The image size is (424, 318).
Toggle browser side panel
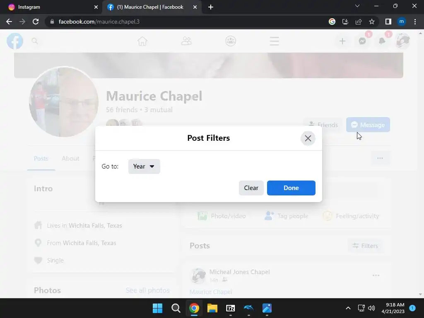[388, 22]
